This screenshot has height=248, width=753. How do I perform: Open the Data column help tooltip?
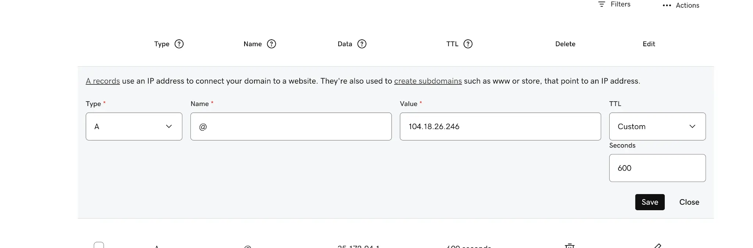pyautogui.click(x=362, y=44)
